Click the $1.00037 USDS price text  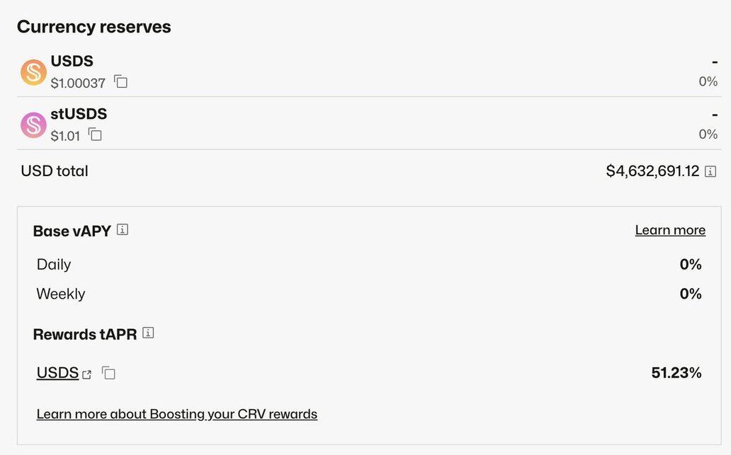click(78, 83)
